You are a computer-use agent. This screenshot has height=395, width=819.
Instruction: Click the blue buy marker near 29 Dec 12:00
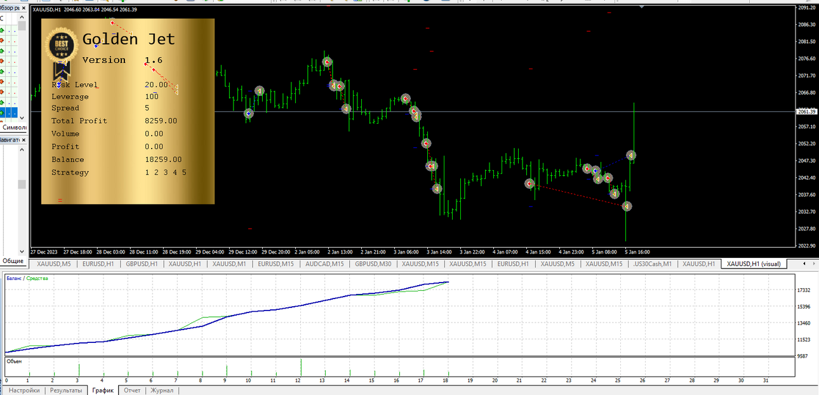coord(248,113)
